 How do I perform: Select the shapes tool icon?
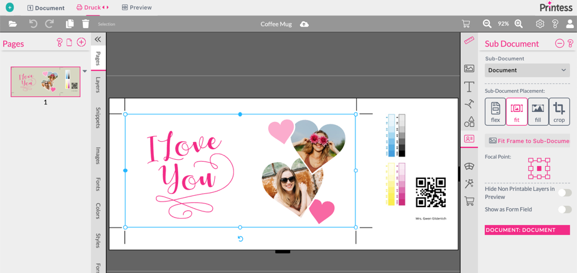click(x=469, y=122)
